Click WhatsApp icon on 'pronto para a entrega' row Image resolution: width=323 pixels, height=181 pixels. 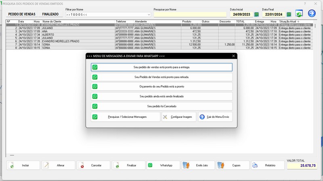pos(95,67)
